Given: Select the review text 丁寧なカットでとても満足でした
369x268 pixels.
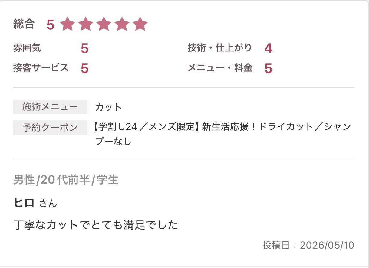Looking at the screenshot, I should point(96,225).
